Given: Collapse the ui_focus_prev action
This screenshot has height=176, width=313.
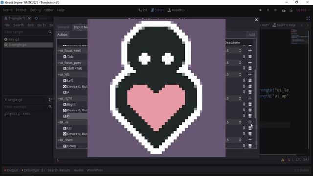Looking at the screenshot, I should 59,63.
